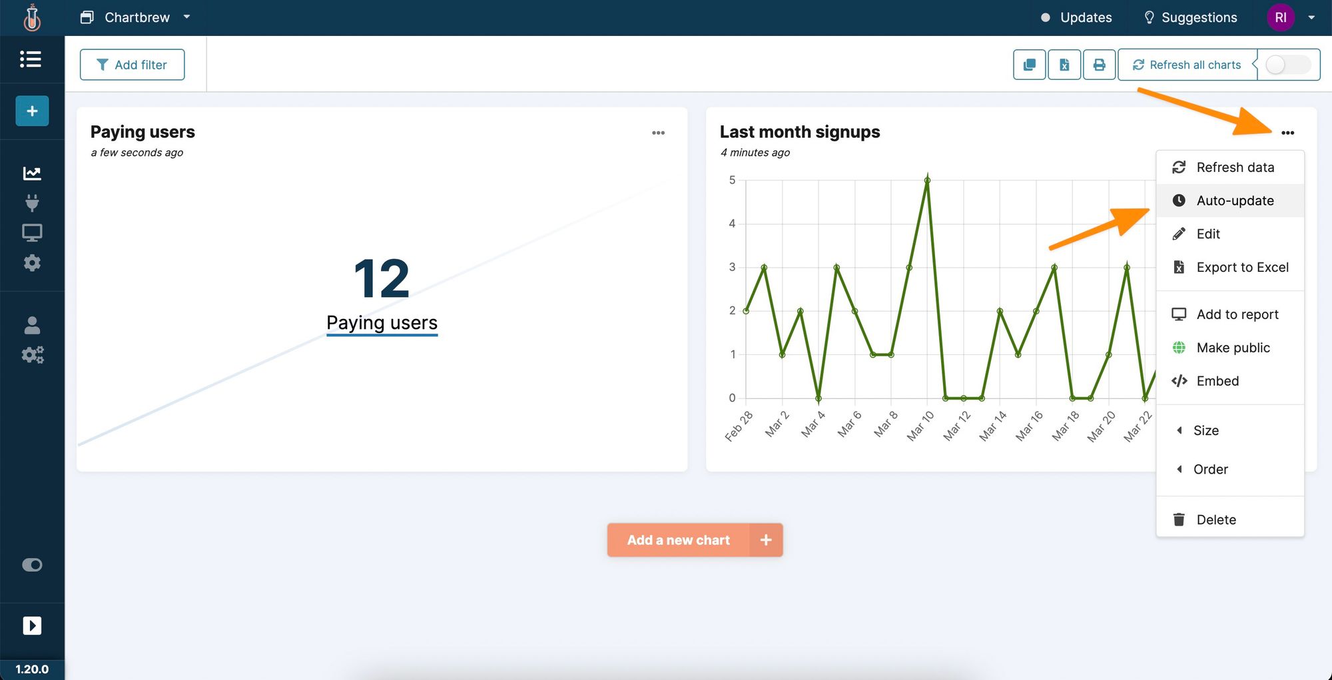This screenshot has height=680, width=1332.
Task: Click the monitor icon in the sidebar
Action: (x=31, y=232)
